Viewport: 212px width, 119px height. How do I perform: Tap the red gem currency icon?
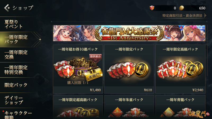[152, 8]
